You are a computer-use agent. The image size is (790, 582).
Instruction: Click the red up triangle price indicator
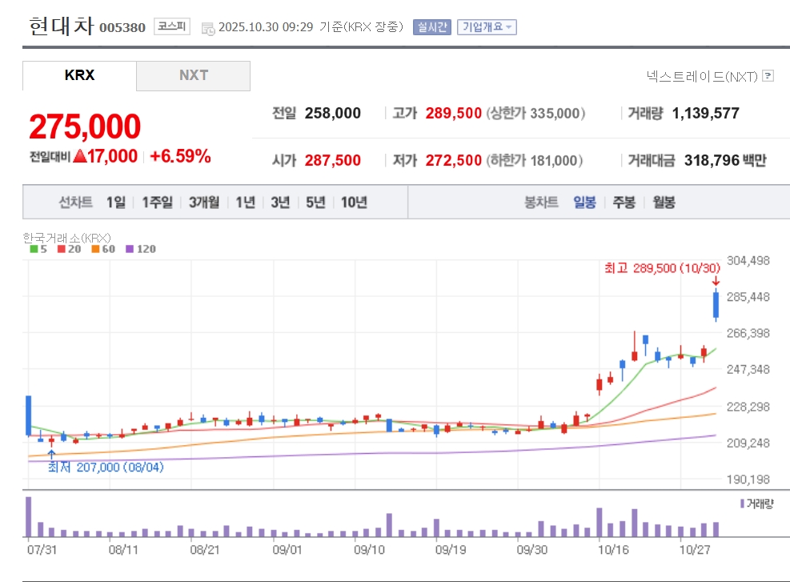point(79,157)
